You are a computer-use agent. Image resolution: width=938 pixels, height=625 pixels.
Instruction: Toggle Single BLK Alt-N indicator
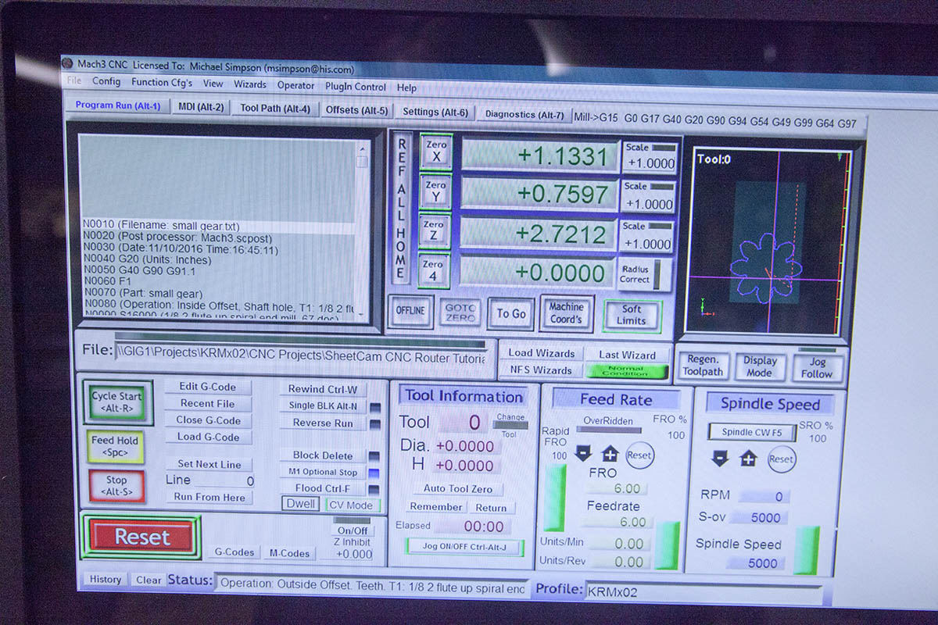[x=374, y=407]
